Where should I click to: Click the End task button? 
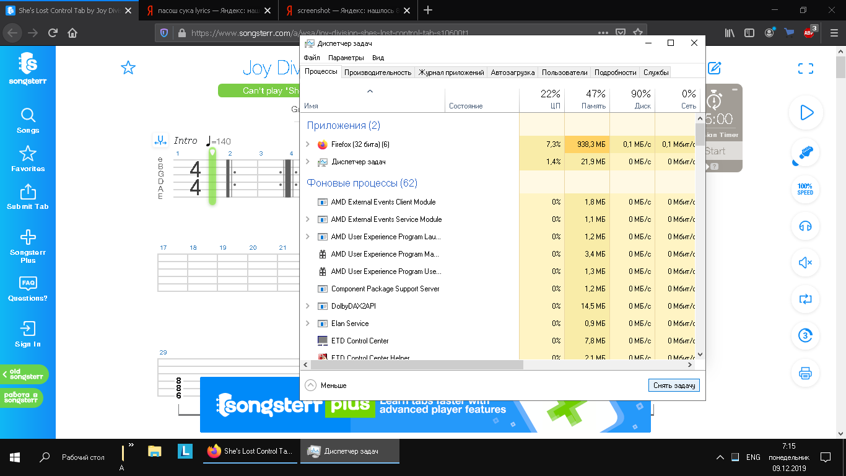674,386
